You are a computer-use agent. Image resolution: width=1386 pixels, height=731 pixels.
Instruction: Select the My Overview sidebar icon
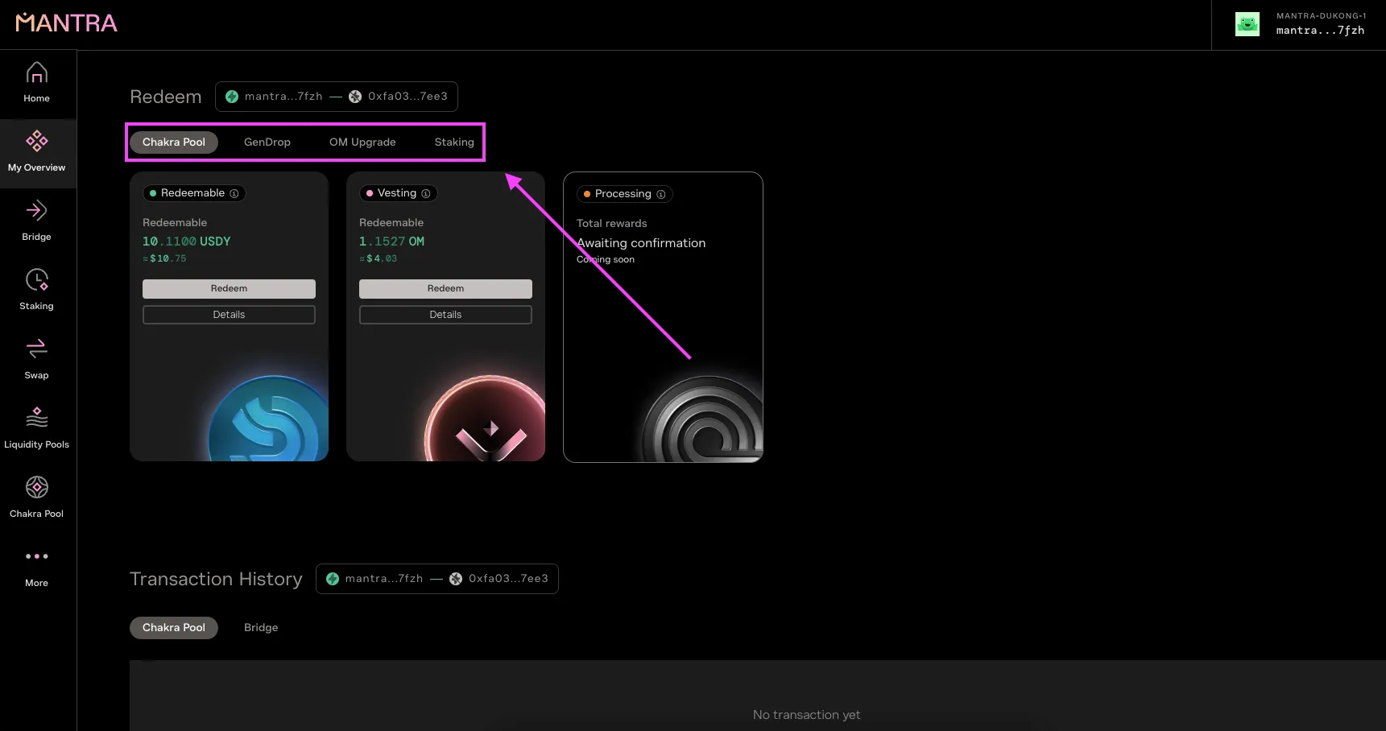pos(36,152)
